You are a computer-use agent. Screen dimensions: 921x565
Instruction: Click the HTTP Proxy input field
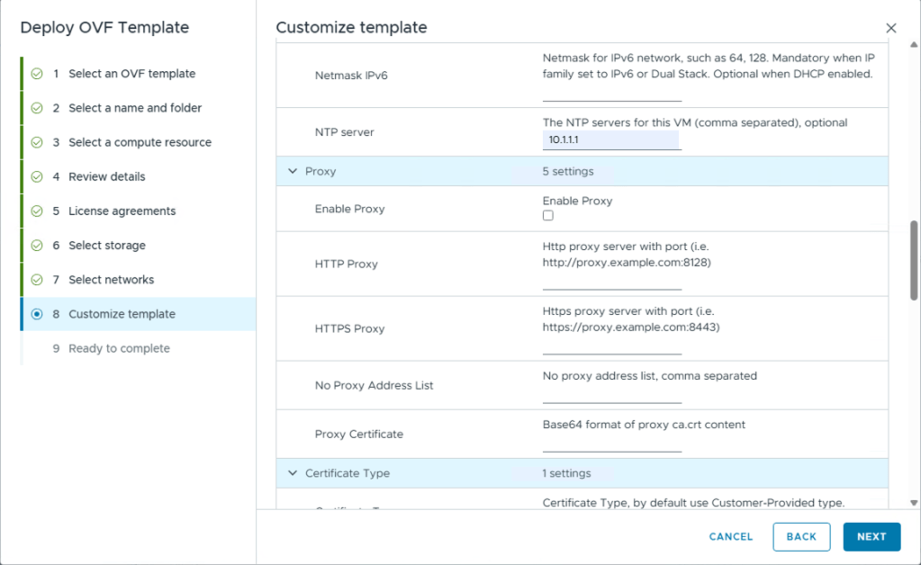coord(611,281)
